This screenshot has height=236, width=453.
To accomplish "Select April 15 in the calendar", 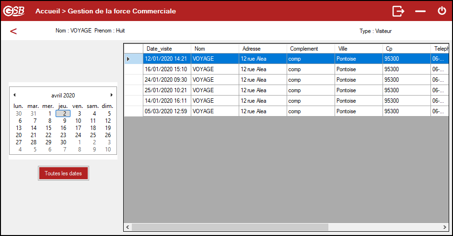I will pyautogui.click(x=48, y=128).
